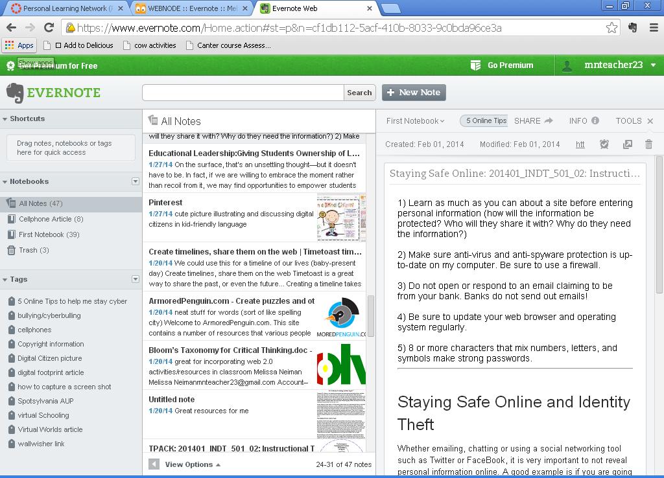Open the Tags options dropdown
Screen dimensions: 664x478
(x=136, y=279)
